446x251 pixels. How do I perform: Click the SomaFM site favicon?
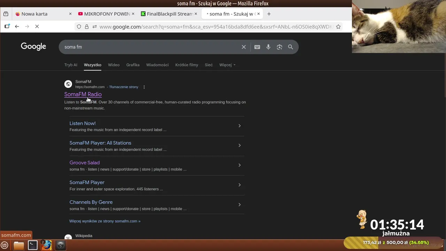pos(68,84)
